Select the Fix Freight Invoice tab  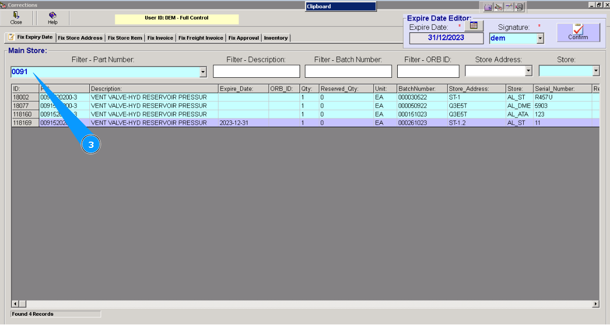[201, 38]
